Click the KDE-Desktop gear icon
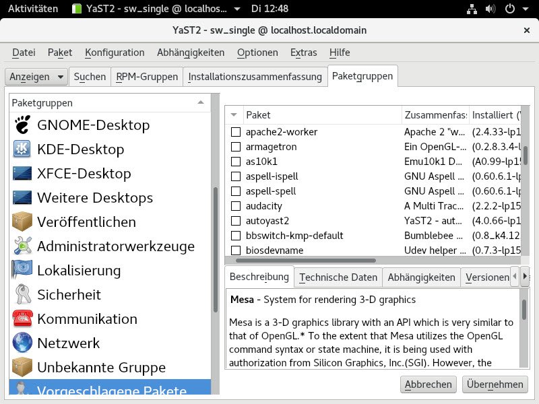Image resolution: width=539 pixels, height=404 pixels. pos(22,149)
